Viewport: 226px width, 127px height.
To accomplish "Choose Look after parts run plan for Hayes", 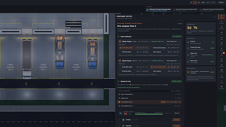I will tap(134, 48).
